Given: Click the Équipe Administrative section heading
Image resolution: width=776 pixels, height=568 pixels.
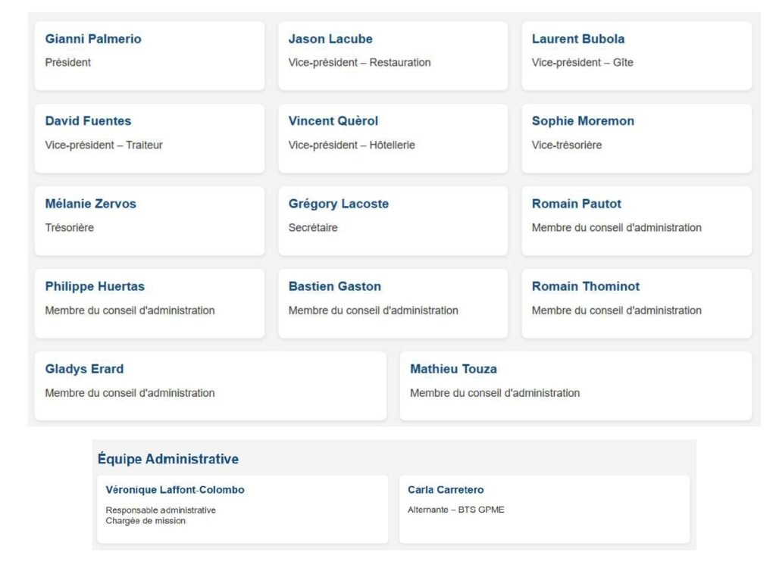Looking at the screenshot, I should click(168, 459).
